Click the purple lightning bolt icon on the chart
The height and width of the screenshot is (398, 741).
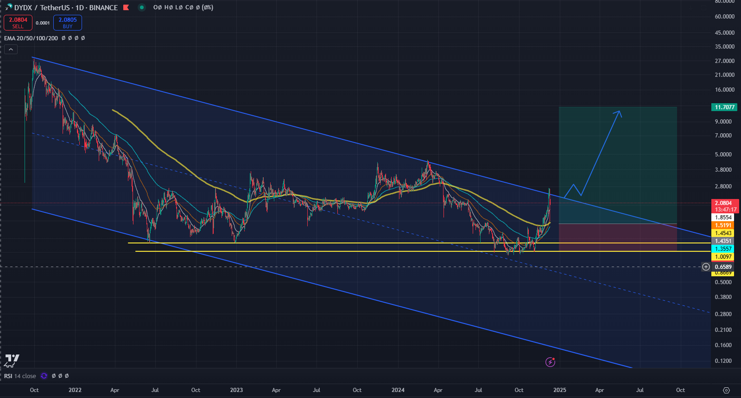coord(550,362)
